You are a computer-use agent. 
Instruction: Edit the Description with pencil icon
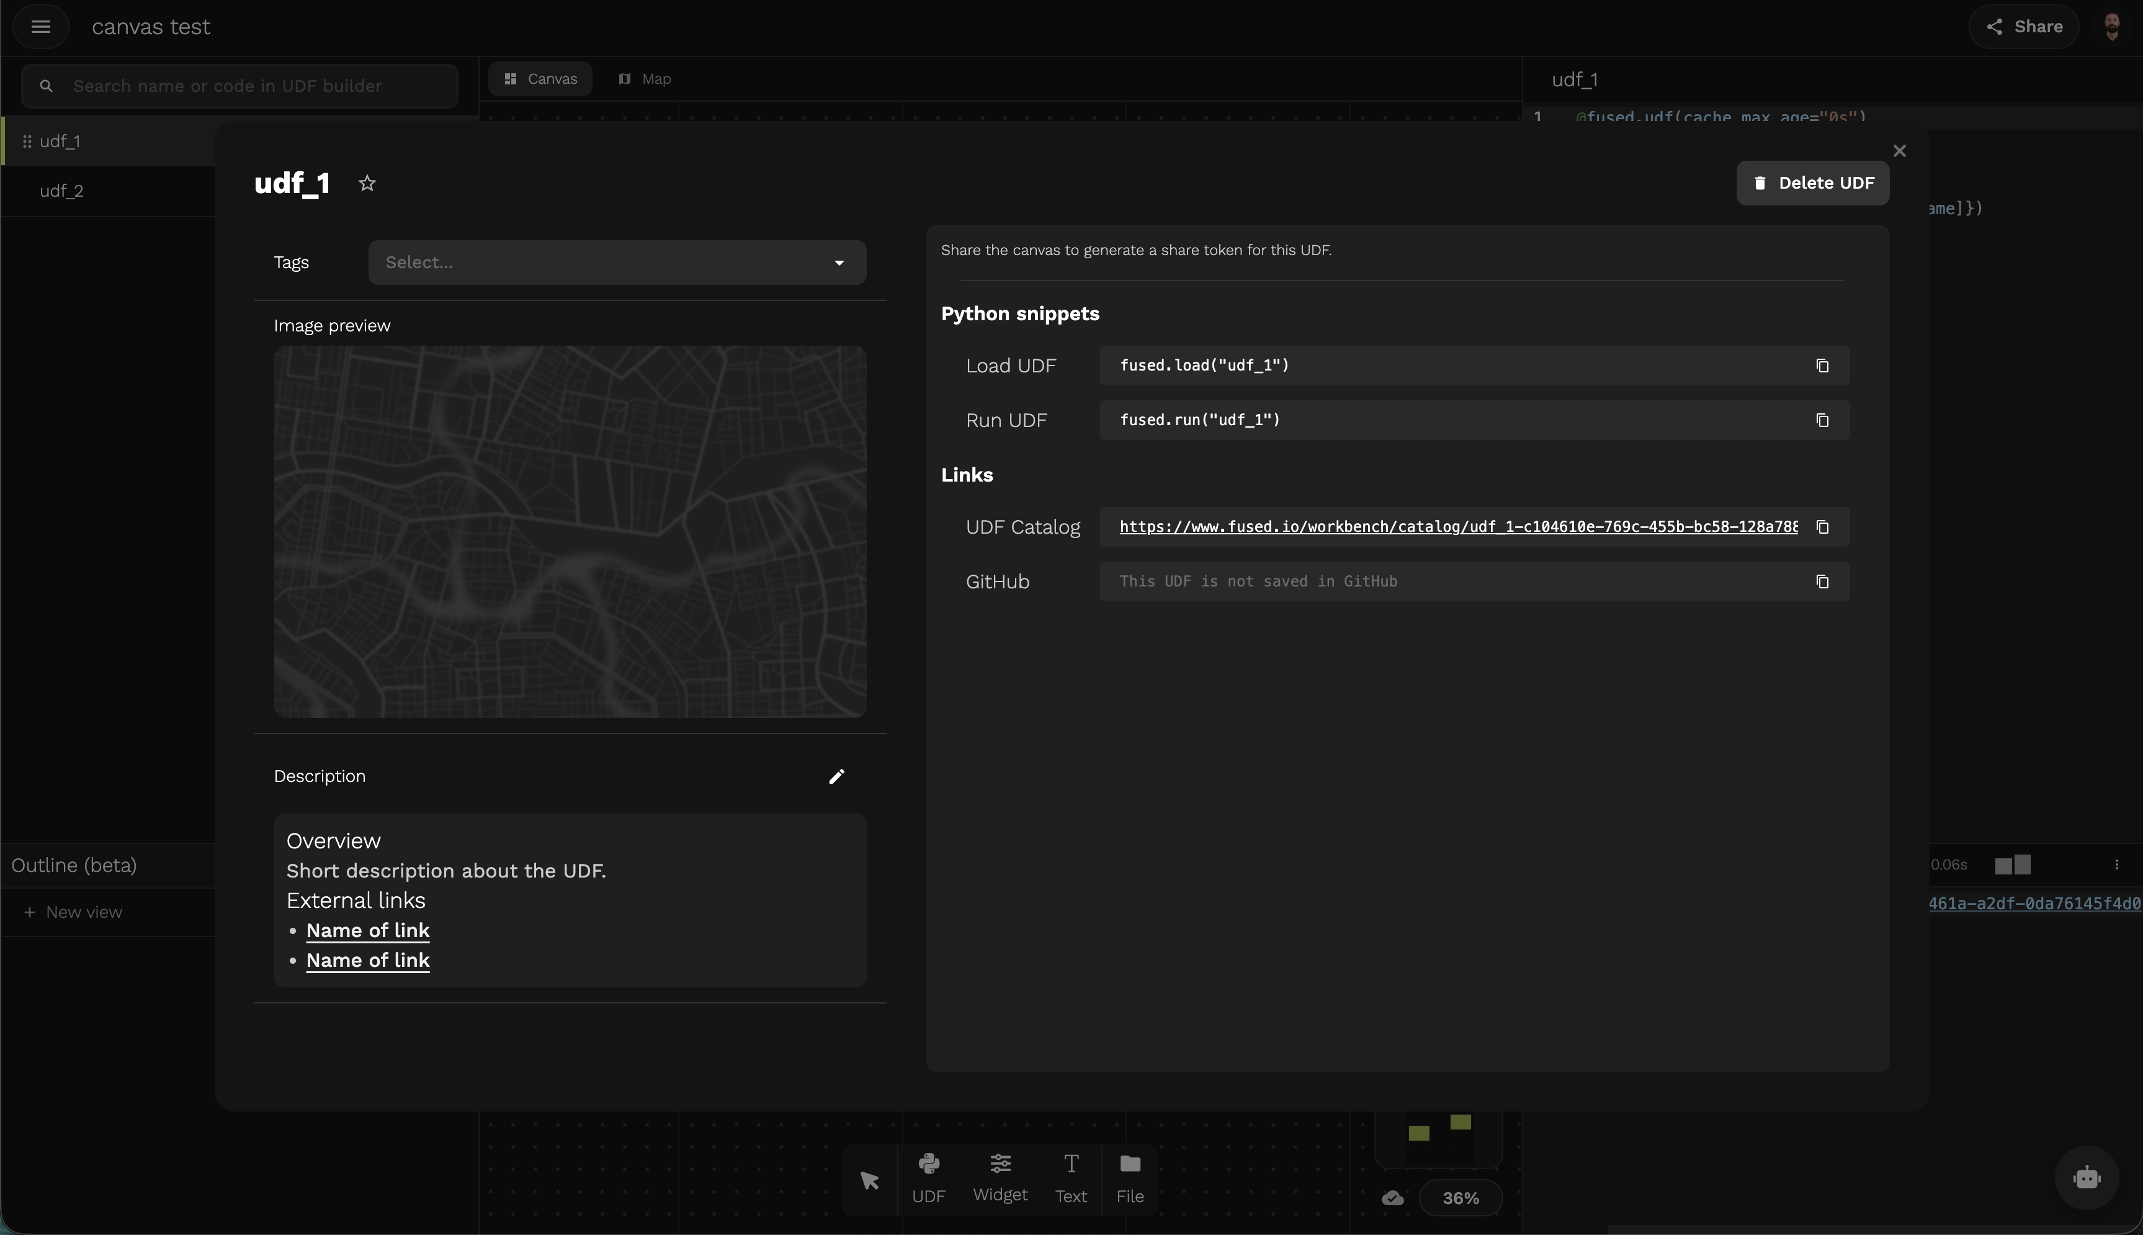(837, 776)
